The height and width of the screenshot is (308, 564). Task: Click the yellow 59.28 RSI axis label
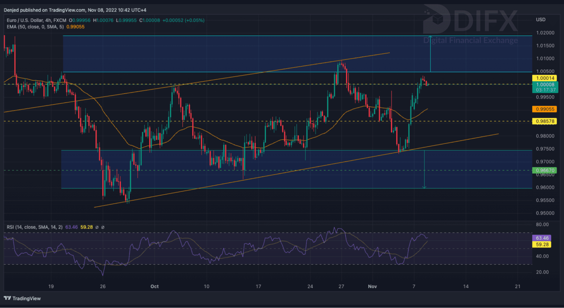(542, 244)
